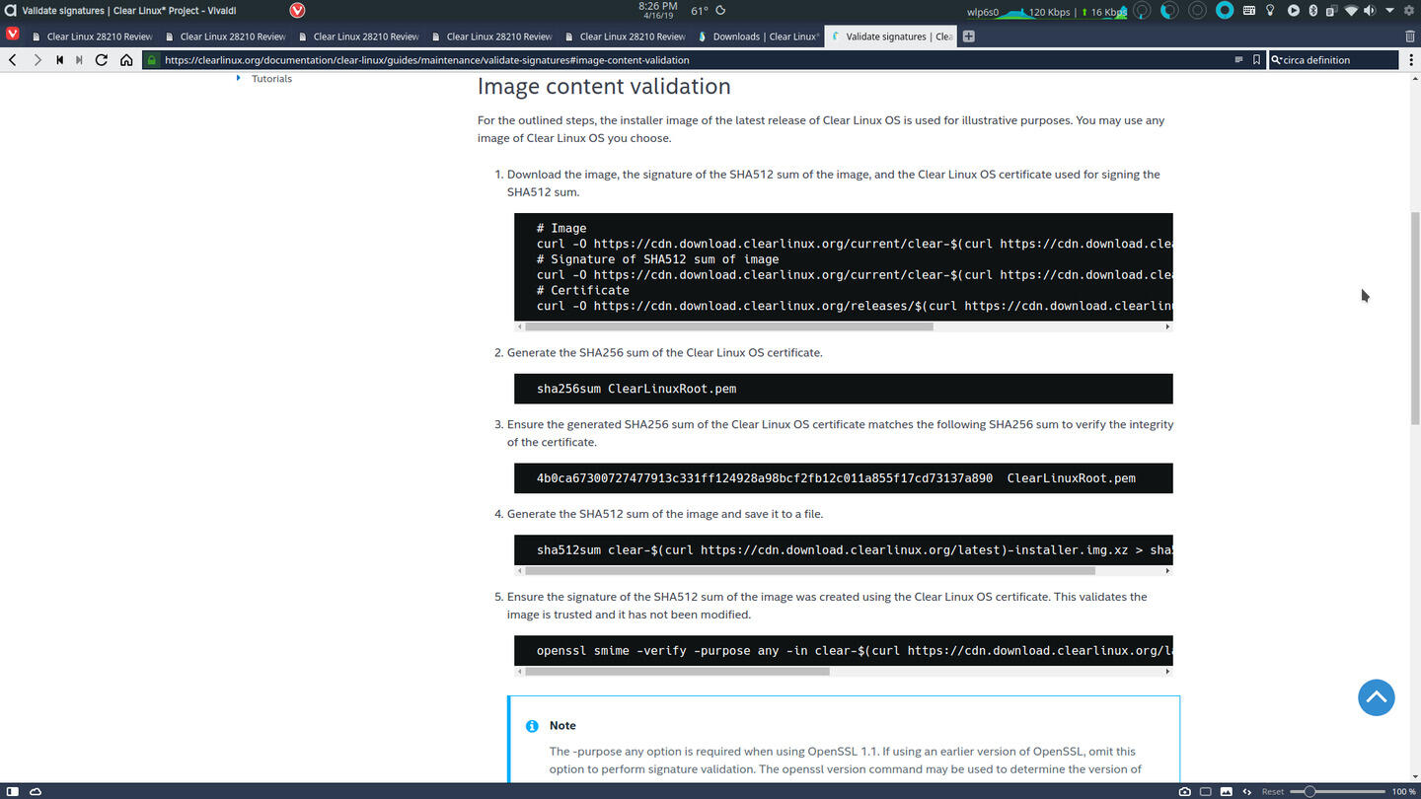Click scroll-right arrow on first code block

(1167, 326)
